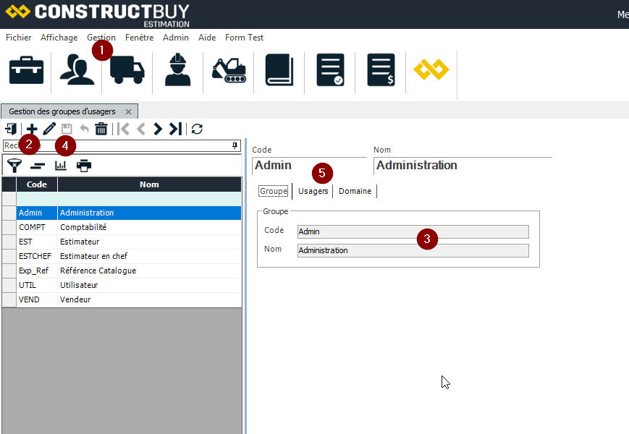Select the Estimateur en chef row
Image resolution: width=629 pixels, height=434 pixels.
pyautogui.click(x=94, y=256)
